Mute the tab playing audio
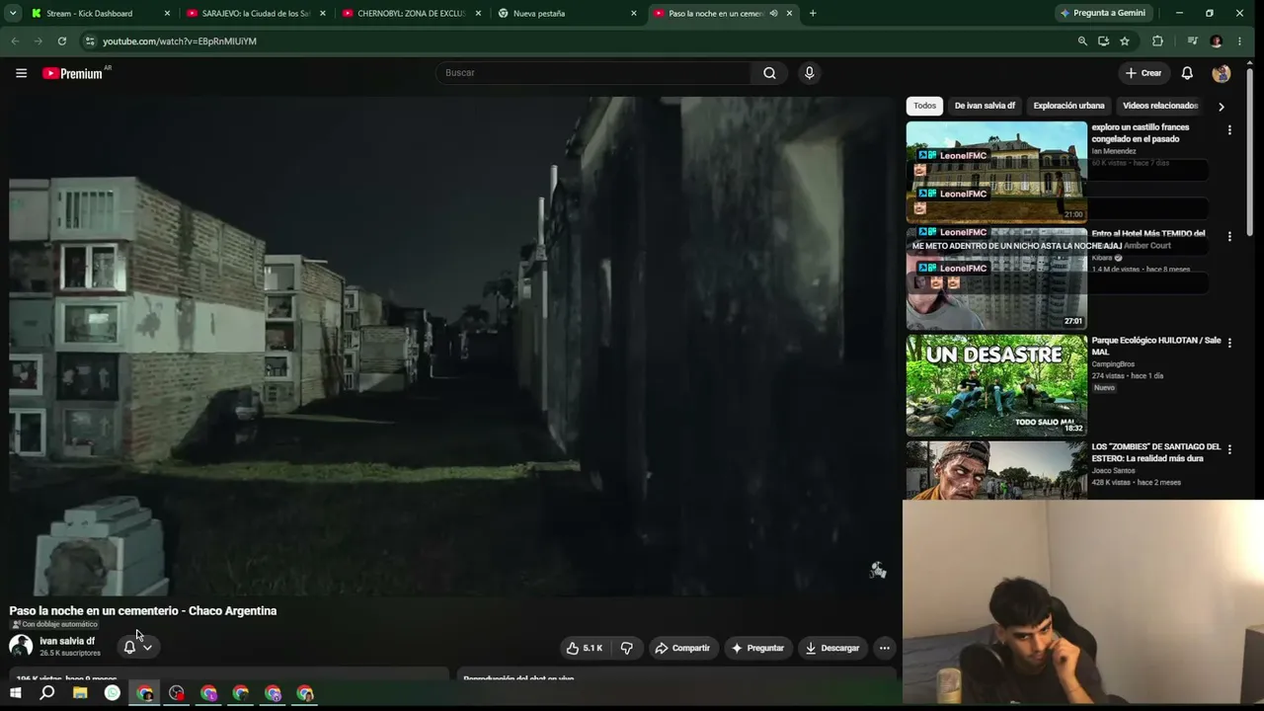 coord(773,14)
